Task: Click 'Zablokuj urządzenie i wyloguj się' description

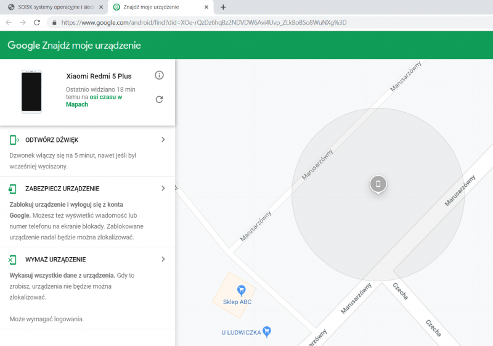Action: [x=76, y=221]
